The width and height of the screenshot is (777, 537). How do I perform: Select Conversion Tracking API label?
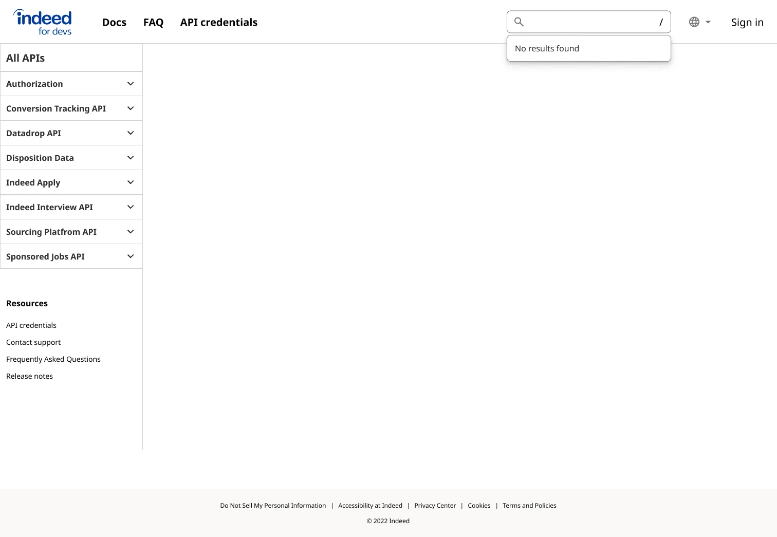click(56, 108)
